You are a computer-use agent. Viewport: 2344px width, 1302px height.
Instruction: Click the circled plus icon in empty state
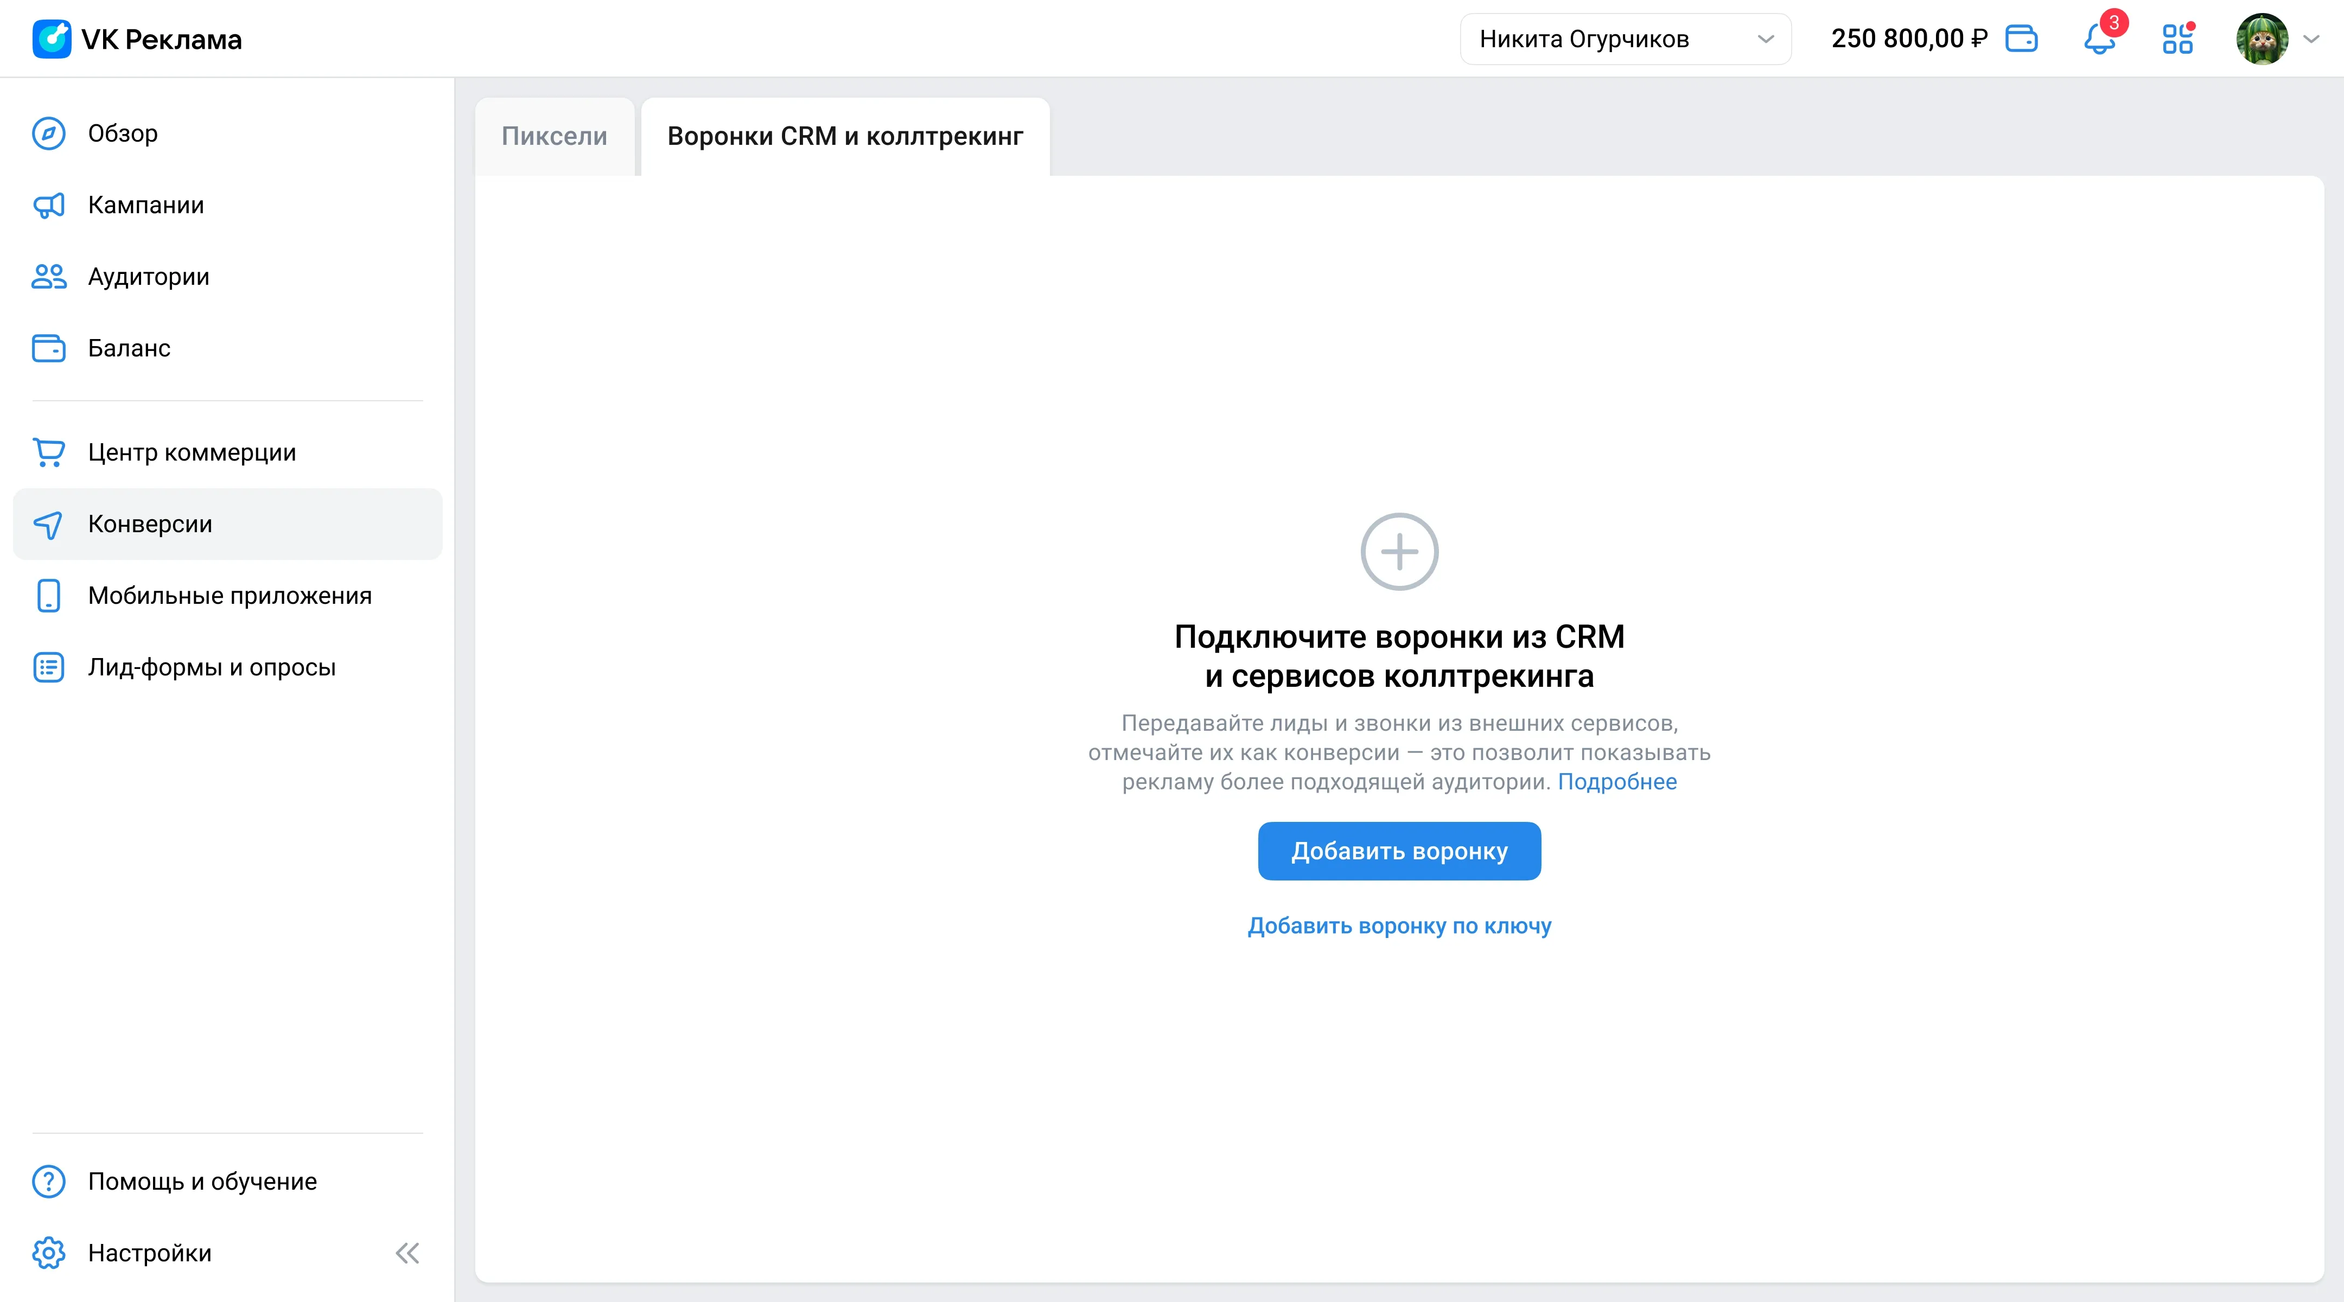coord(1399,552)
